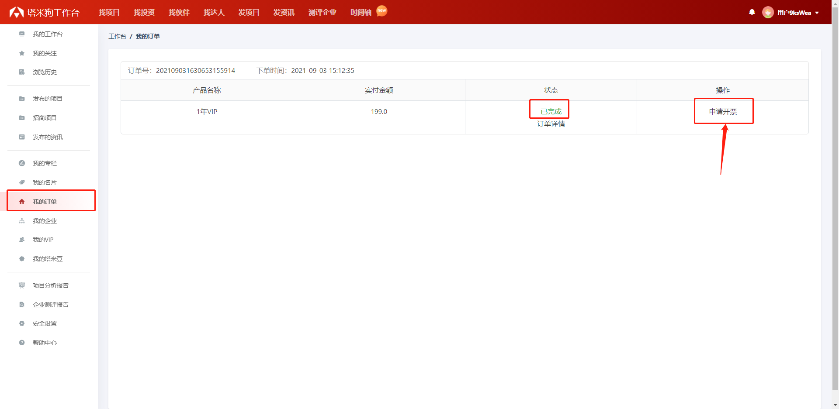Click order number 202109031630653155914
Screen dimensions: 839x409
click(x=195, y=71)
